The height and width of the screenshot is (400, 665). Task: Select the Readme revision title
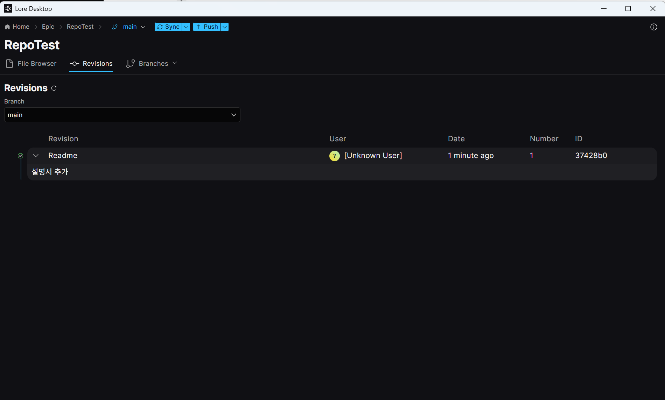(x=63, y=156)
